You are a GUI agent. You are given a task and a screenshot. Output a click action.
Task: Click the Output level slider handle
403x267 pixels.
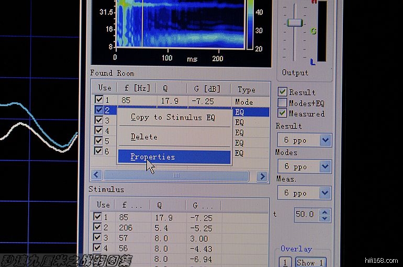(295, 23)
